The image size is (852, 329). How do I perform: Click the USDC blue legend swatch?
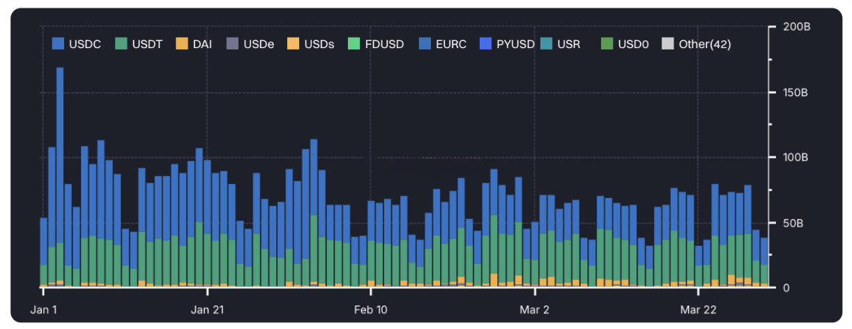pos(59,44)
